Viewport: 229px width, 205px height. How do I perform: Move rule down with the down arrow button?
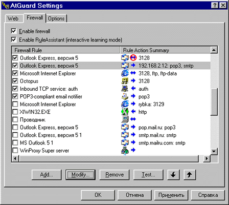click(x=173, y=175)
